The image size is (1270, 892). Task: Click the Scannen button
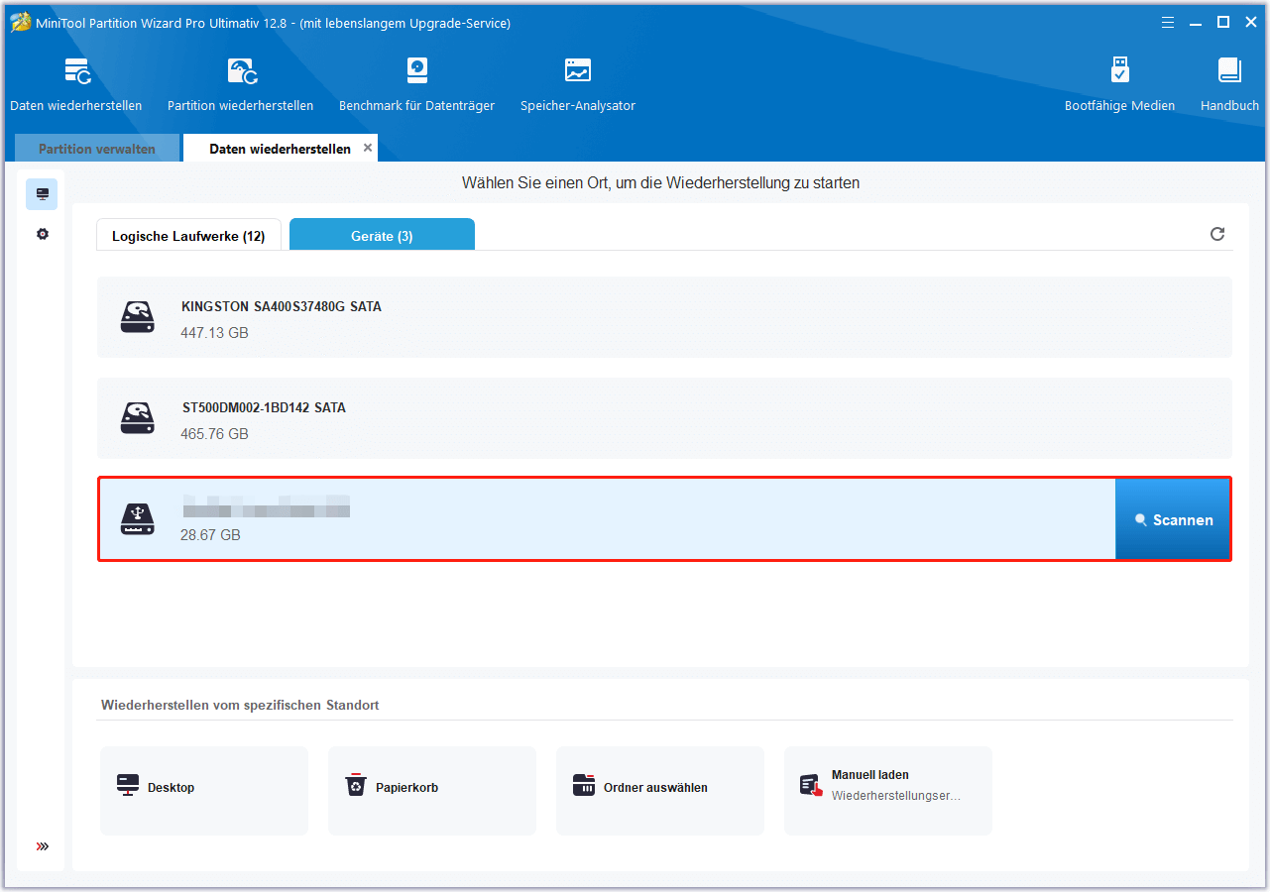coord(1173,519)
